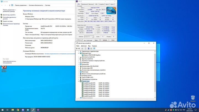
Task: Open the Windows Start menu
Action: (2, 110)
